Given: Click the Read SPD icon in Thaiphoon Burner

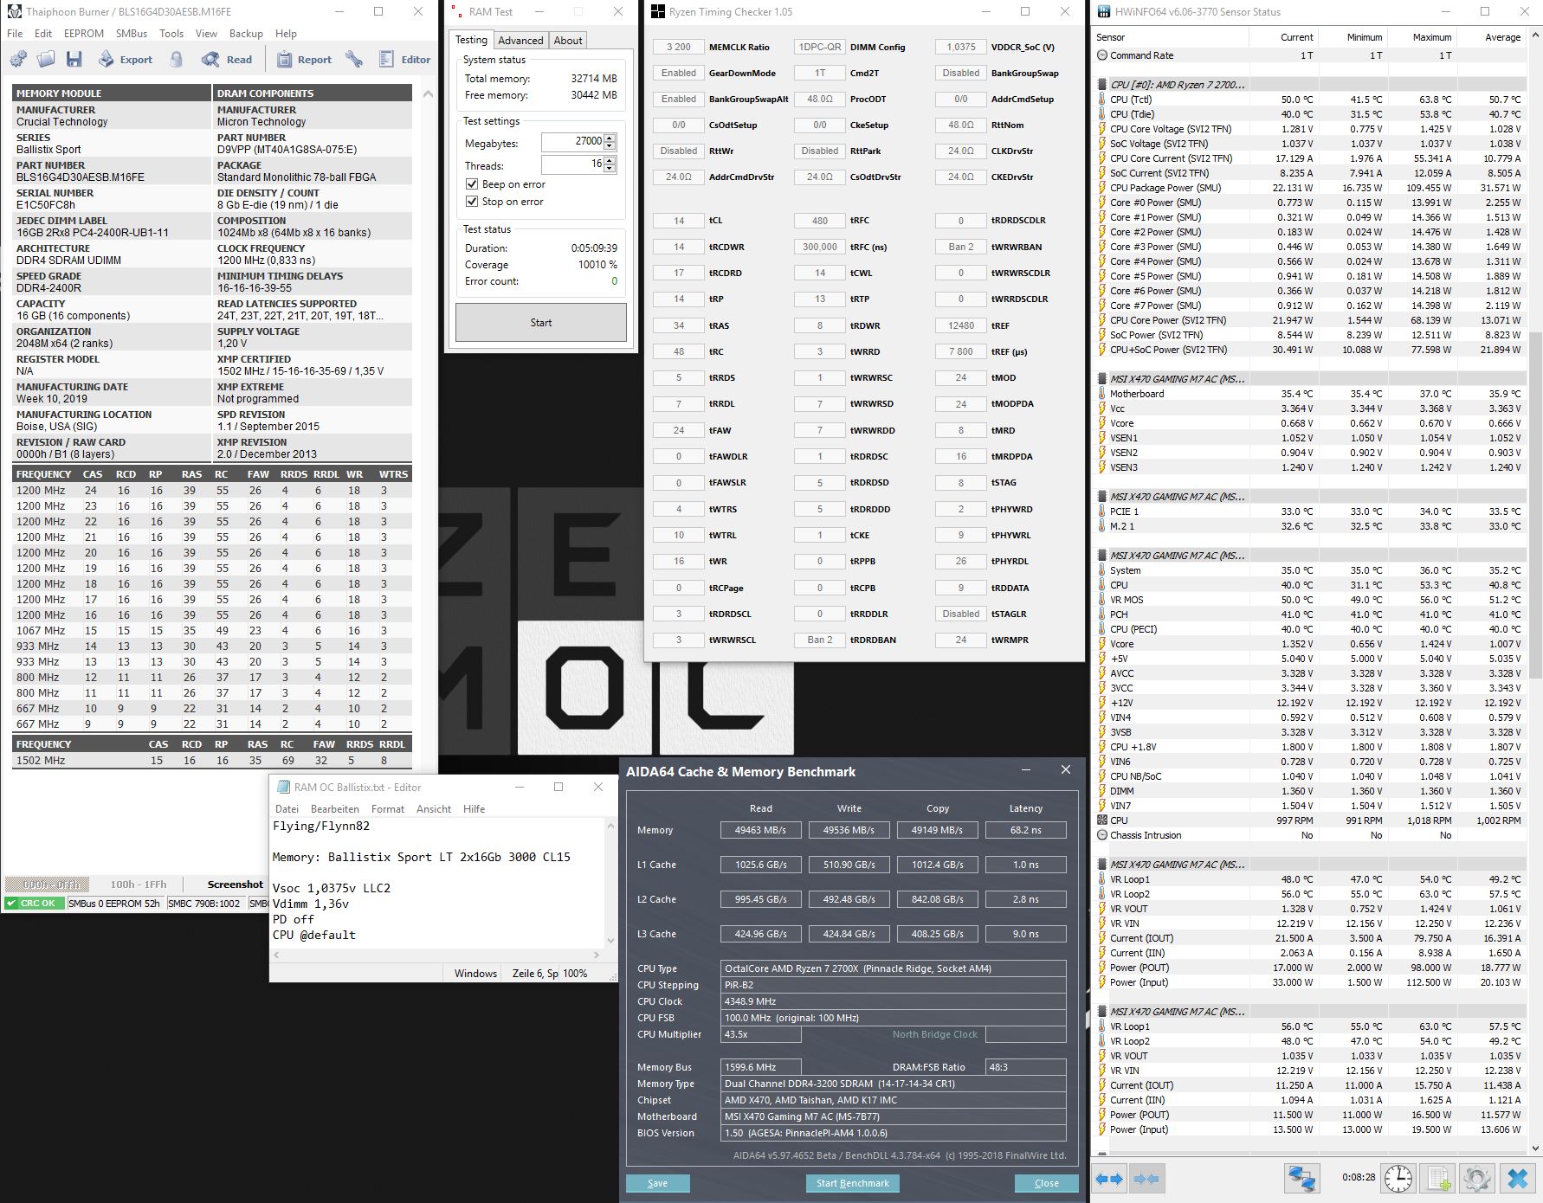Looking at the screenshot, I should click(227, 59).
